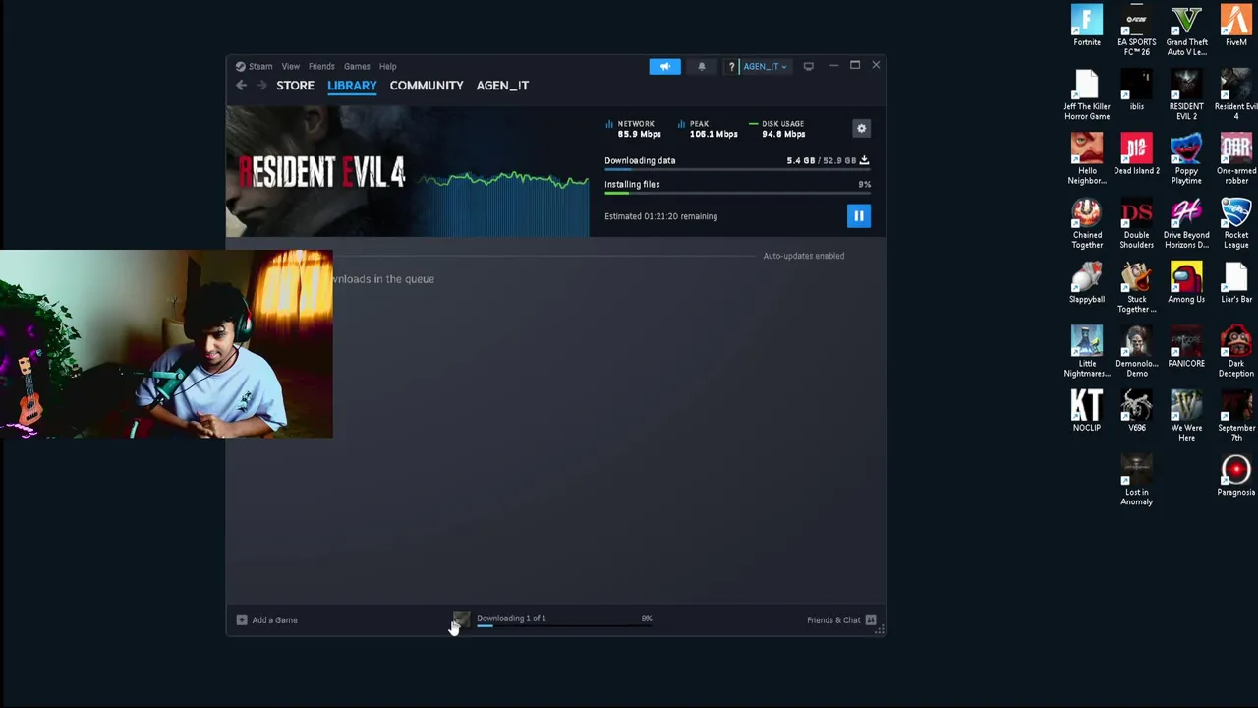Select the Hello Neighbor shortcut
The width and height of the screenshot is (1258, 708).
pos(1087,159)
